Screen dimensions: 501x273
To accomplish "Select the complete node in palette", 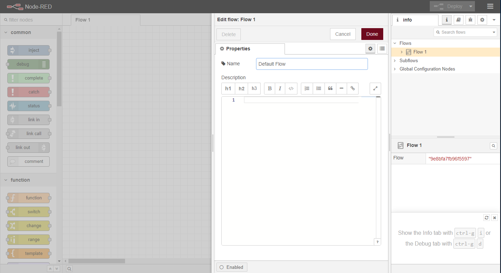I will [x=28, y=78].
